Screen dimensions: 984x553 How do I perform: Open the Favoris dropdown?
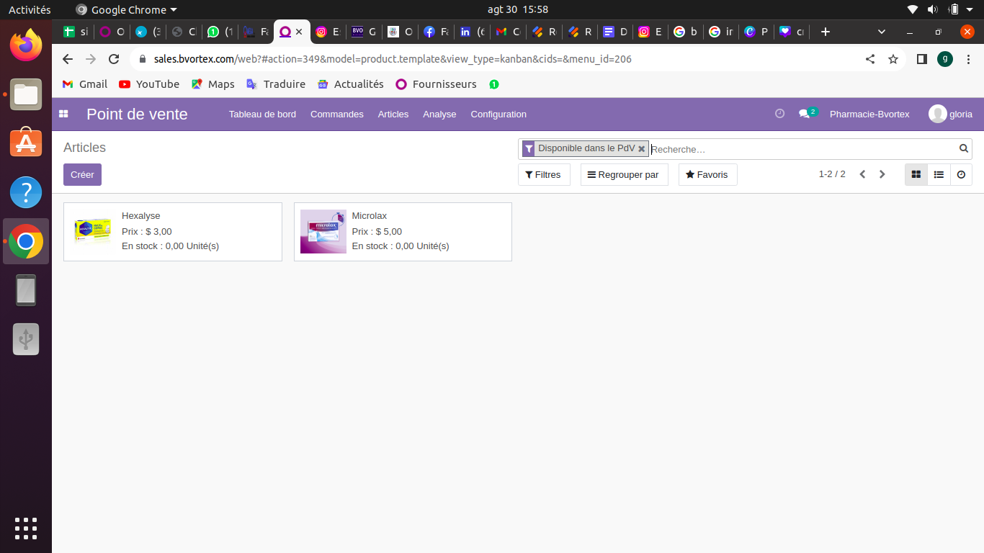(707, 174)
